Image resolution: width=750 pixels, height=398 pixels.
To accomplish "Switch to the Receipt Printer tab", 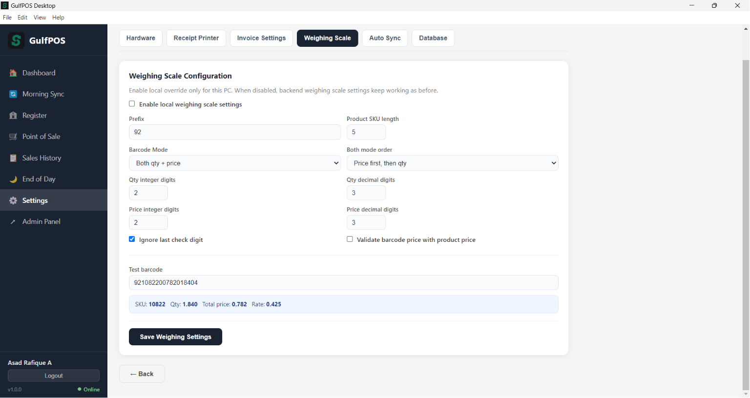I will pyautogui.click(x=196, y=38).
